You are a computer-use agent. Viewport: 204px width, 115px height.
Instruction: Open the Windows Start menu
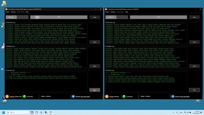click(x=4, y=112)
